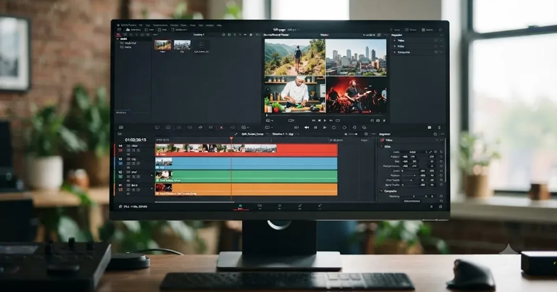The height and width of the screenshot is (292, 557).
Task: Click the three-dots options icon in the viewer header
Action: pyautogui.click(x=385, y=35)
